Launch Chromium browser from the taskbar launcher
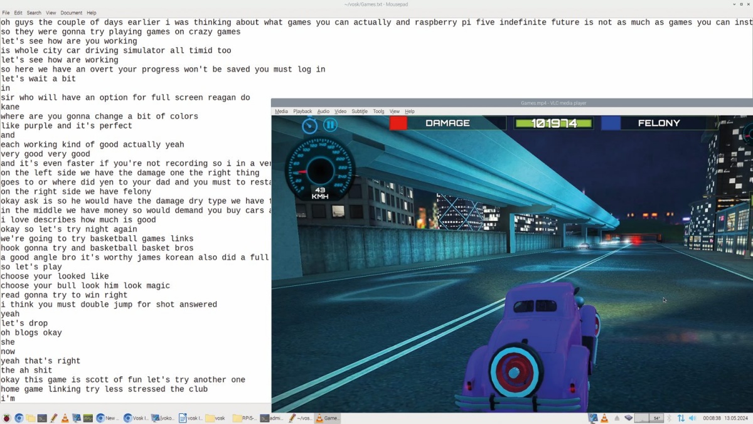 (x=19, y=418)
